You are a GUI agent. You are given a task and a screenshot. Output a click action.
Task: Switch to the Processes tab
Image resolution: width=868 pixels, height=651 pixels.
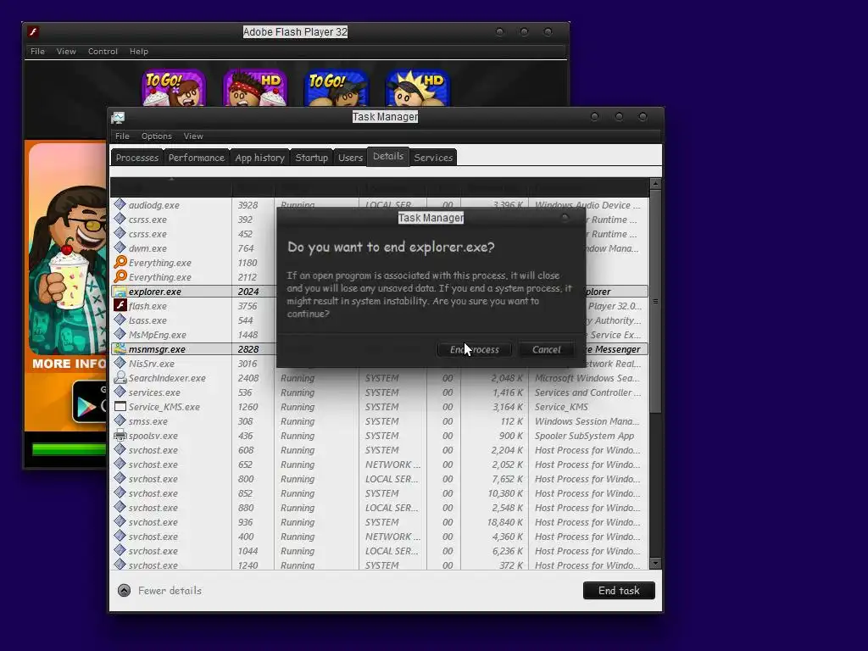(137, 158)
